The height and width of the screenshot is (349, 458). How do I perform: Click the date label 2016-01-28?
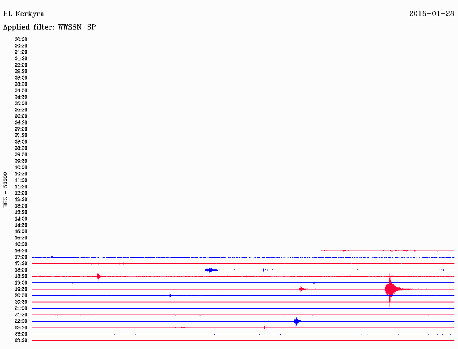pyautogui.click(x=432, y=13)
